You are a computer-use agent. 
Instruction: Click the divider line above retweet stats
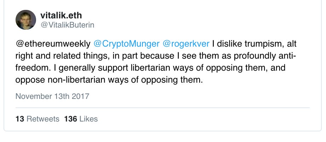click(x=162, y=108)
